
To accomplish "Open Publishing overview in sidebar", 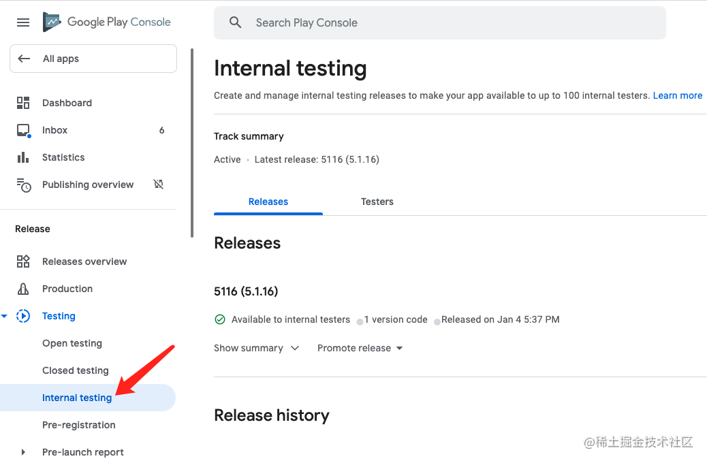I will (88, 185).
